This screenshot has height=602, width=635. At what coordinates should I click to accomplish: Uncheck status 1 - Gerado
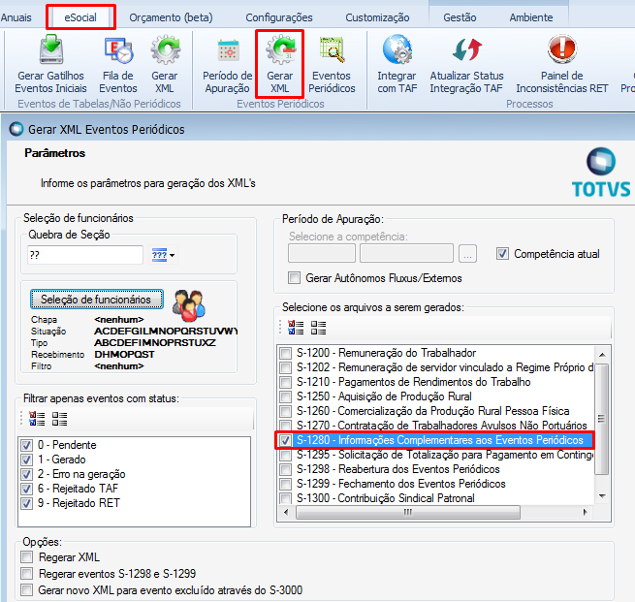pyautogui.click(x=26, y=459)
